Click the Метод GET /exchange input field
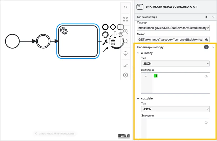Viewport: 217px width, 141px height. coord(173,39)
